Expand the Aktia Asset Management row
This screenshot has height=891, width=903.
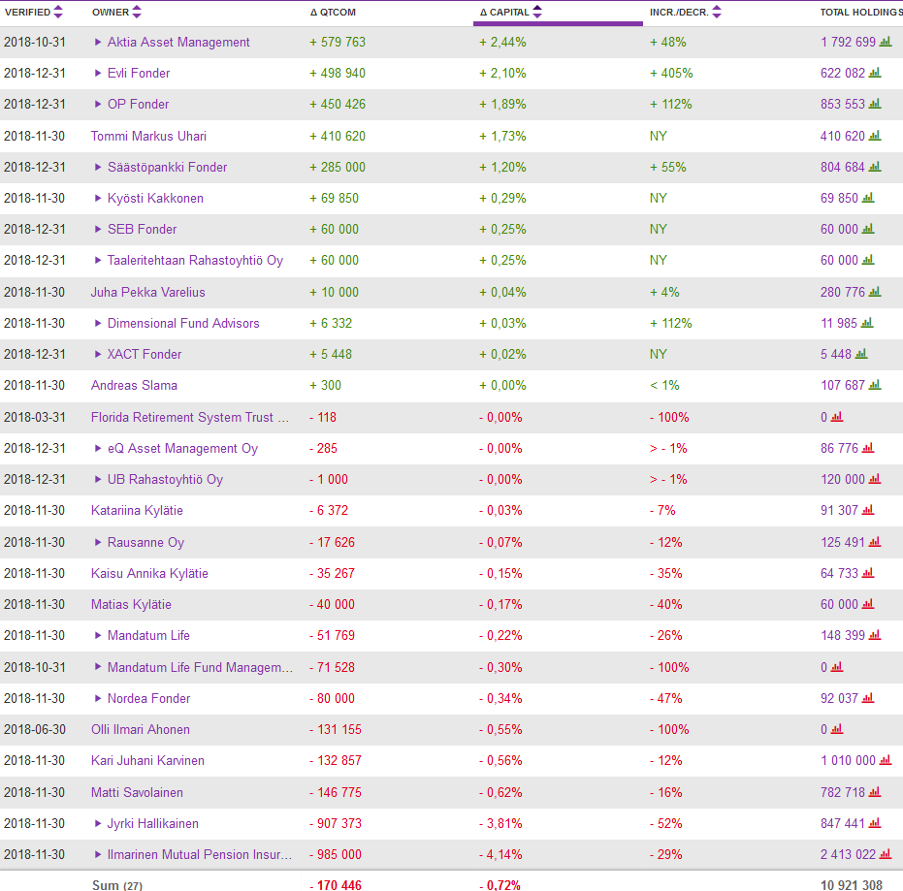point(98,42)
